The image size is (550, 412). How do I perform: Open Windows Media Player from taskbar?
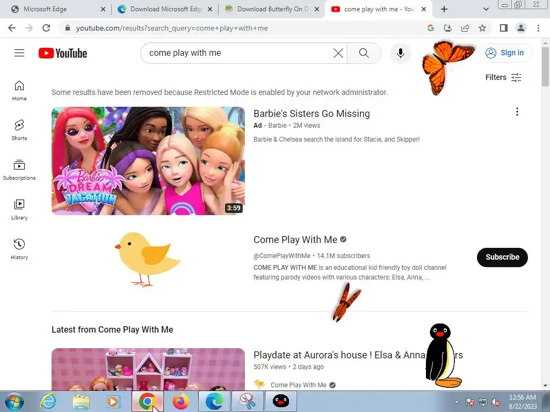click(x=114, y=401)
